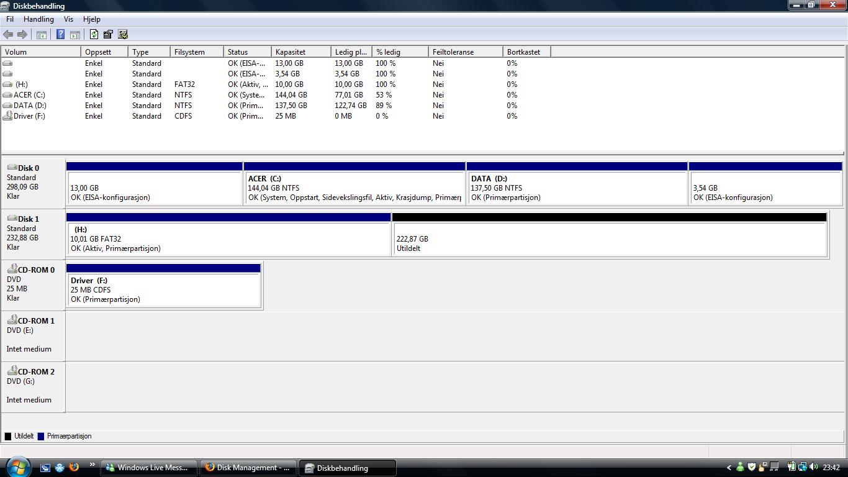Open the Windows Start orb
848x477 pixels.
click(17, 466)
